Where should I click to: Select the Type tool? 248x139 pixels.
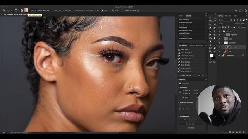click(210, 45)
